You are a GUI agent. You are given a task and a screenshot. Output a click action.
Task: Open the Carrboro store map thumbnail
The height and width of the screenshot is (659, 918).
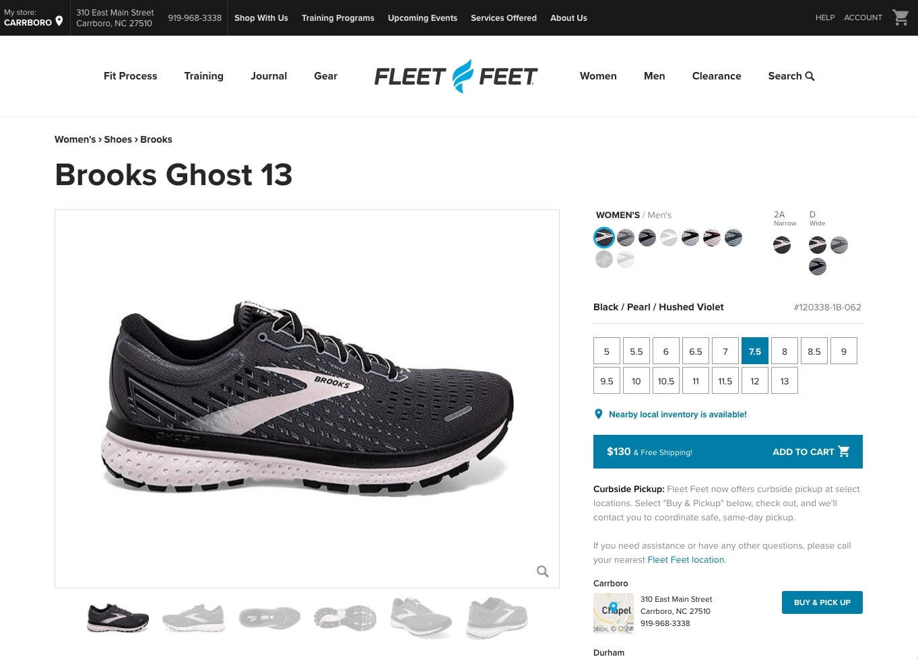(x=614, y=613)
